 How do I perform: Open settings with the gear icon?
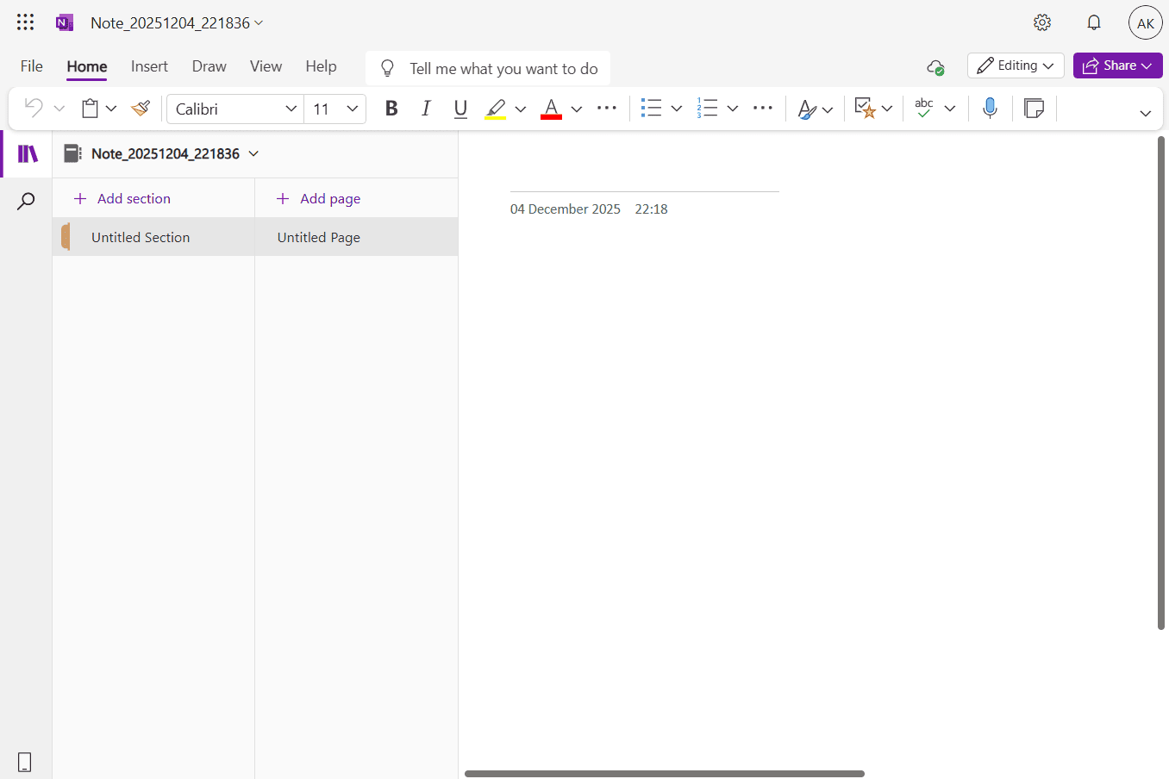(1042, 23)
